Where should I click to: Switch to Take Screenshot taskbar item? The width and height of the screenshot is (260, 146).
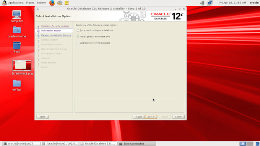(137, 144)
